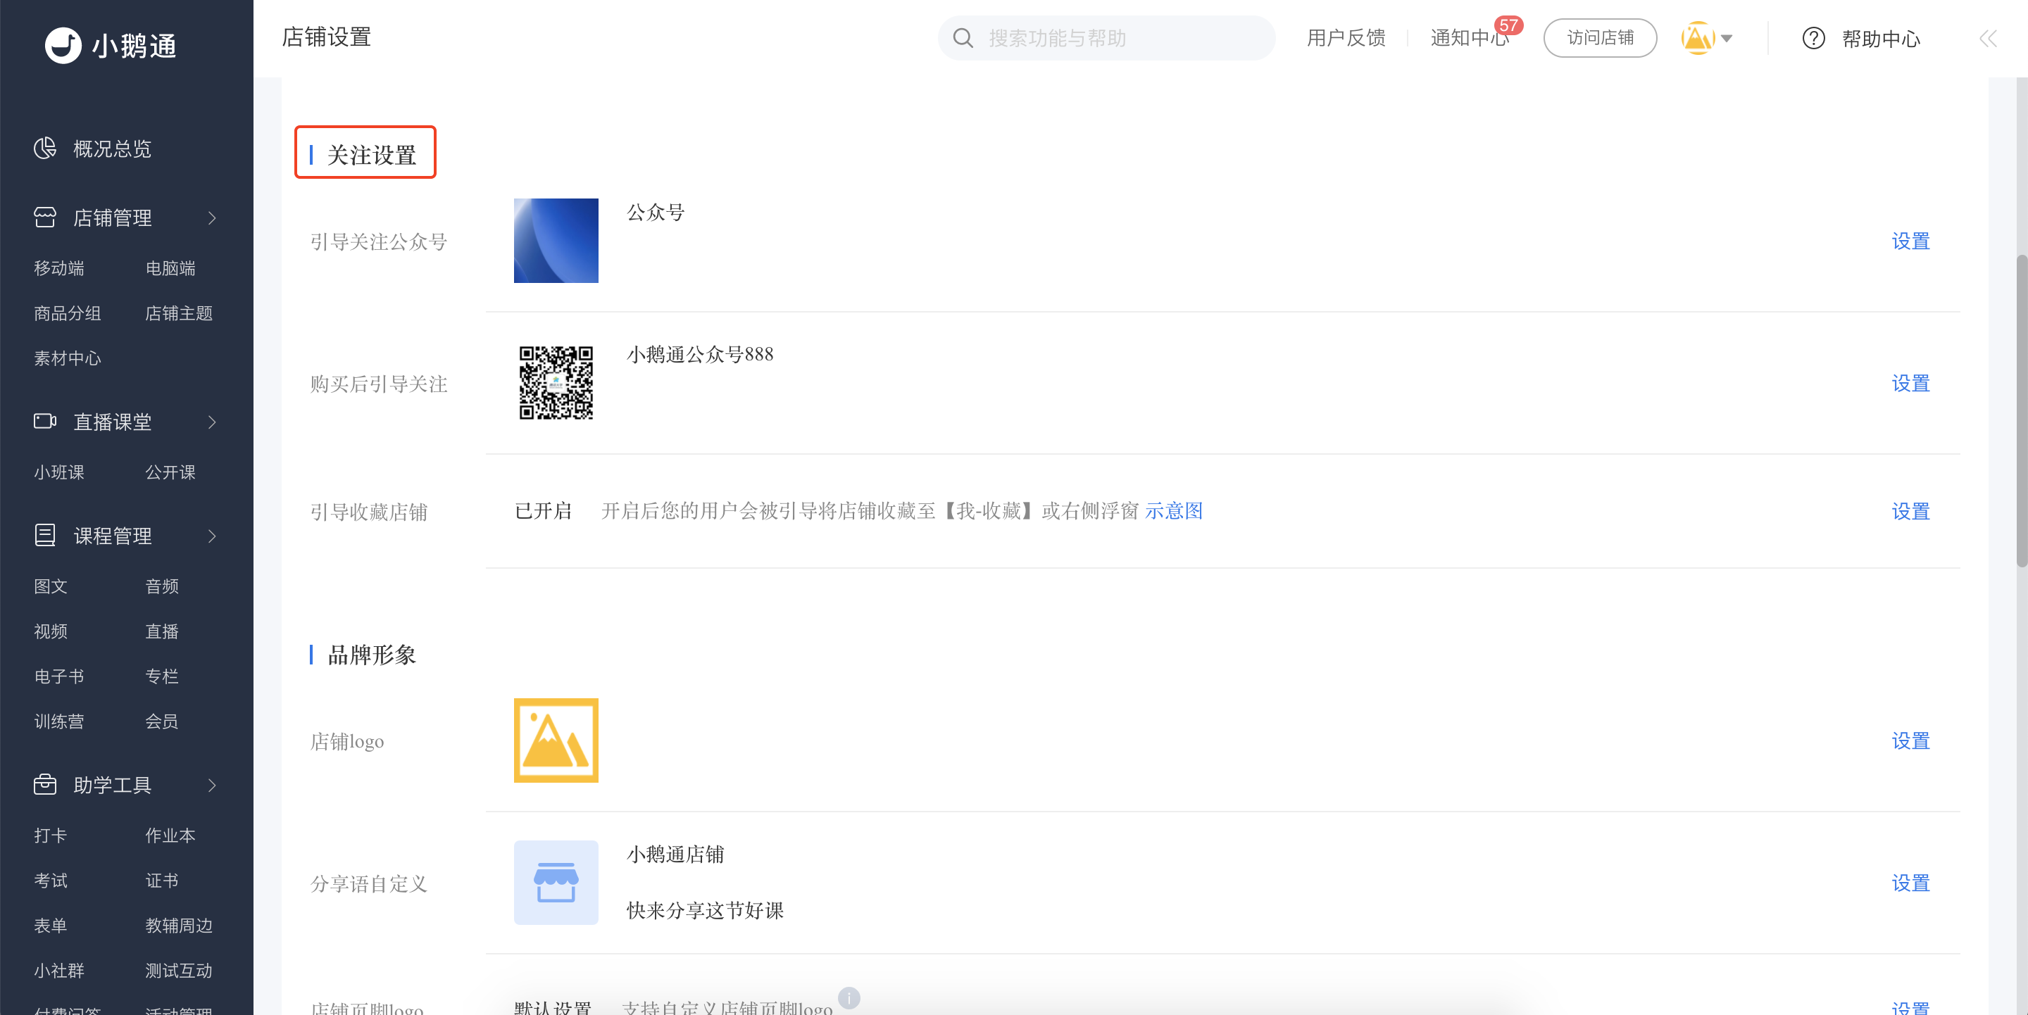Image resolution: width=2028 pixels, height=1015 pixels.
Task: Open 通知中心
Action: point(1469,38)
